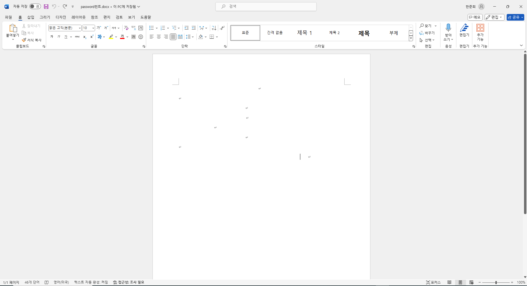Open the 파일 menu

tap(9, 17)
